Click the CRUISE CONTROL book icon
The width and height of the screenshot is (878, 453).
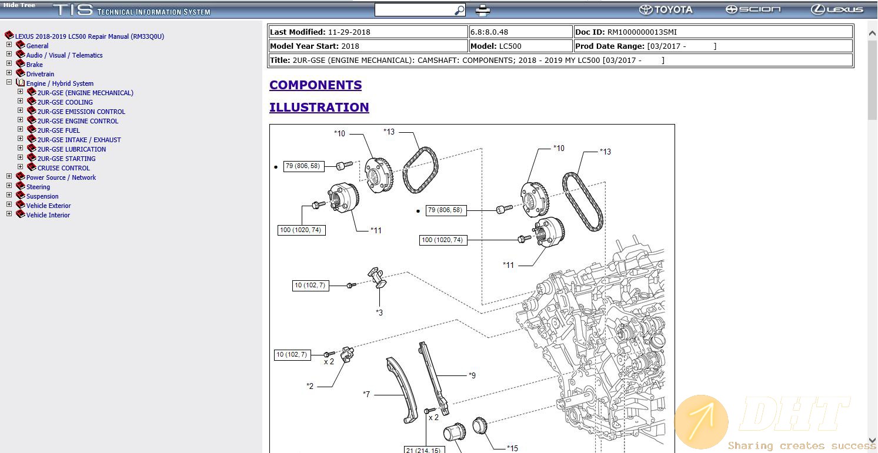31,167
